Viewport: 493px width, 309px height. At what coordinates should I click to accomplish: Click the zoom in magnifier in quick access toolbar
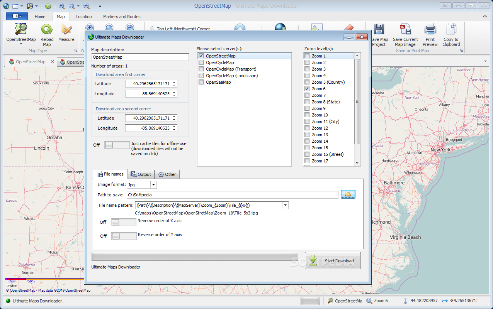tap(62, 6)
